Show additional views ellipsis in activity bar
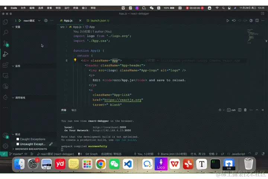Viewport: 268px width, 179px height. (6, 108)
